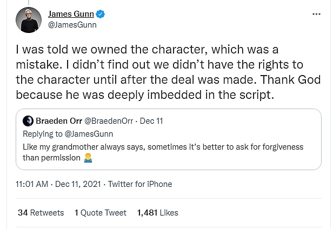Click the Twitter for iPhone source link

click(140, 184)
